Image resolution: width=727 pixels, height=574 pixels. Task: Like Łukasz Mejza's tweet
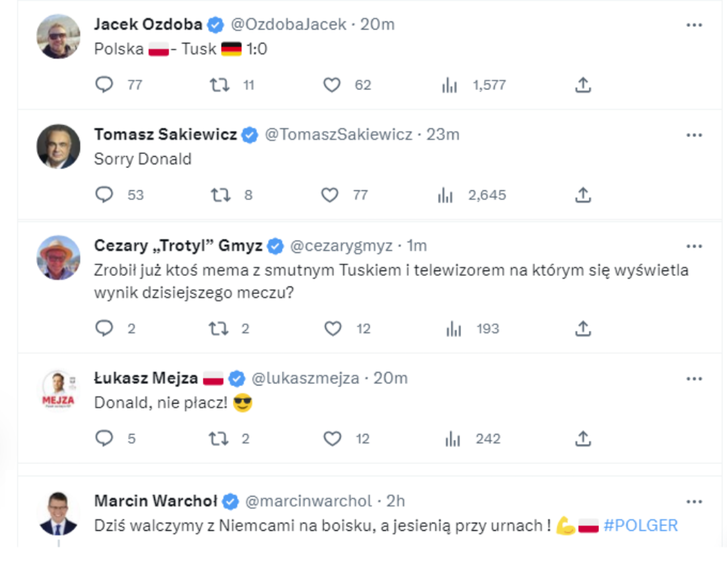pos(333,439)
